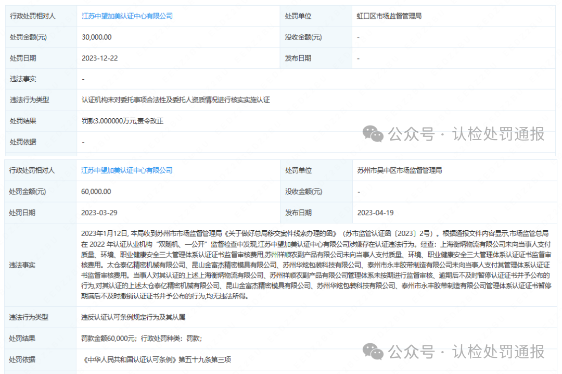Image resolution: width=562 pixels, height=374 pixels.
Task: Click the penalty amount 30,000.00
Action: pyautogui.click(x=96, y=37)
